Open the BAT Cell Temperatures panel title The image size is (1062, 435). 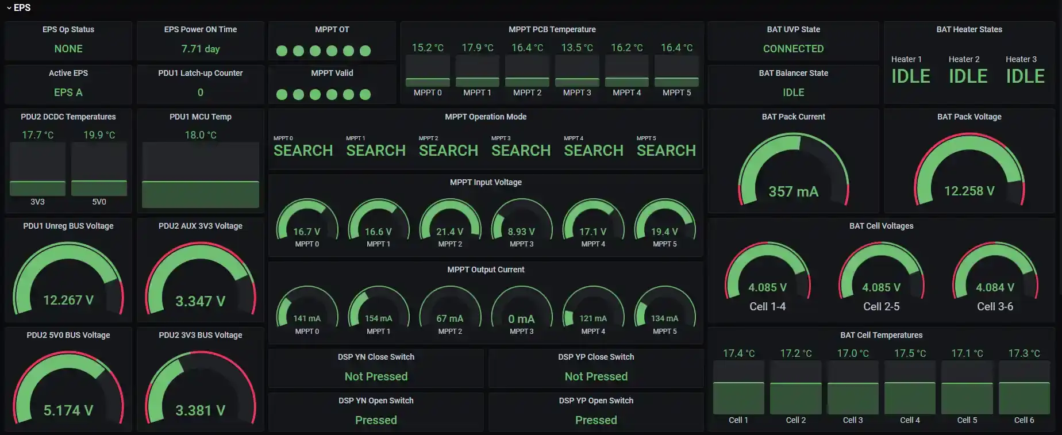coord(882,335)
